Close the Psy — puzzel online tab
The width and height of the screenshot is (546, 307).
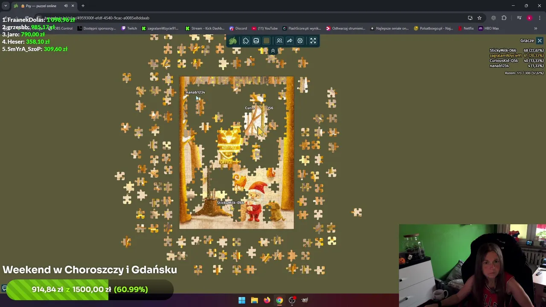(x=73, y=6)
